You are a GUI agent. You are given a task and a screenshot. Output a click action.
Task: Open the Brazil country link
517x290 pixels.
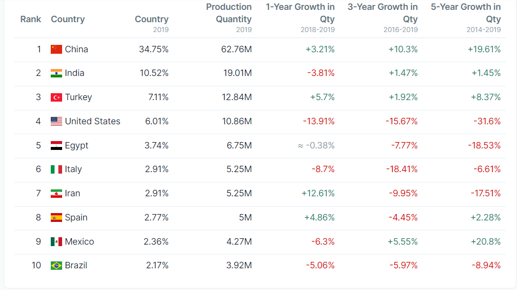coord(76,265)
